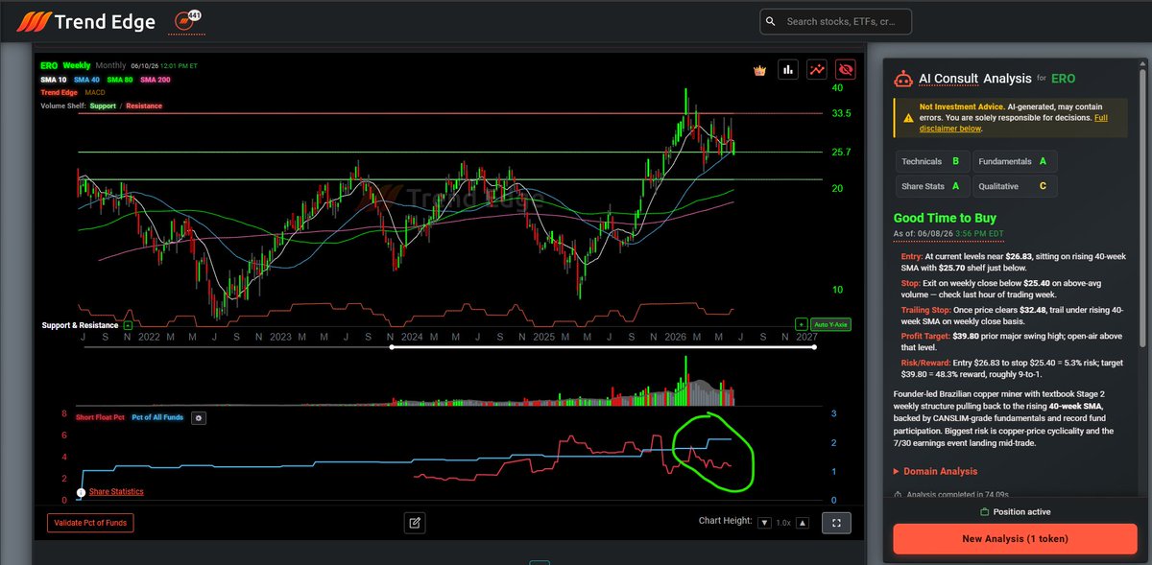Click the search stocks input field
This screenshot has height=565, width=1152.
click(835, 21)
